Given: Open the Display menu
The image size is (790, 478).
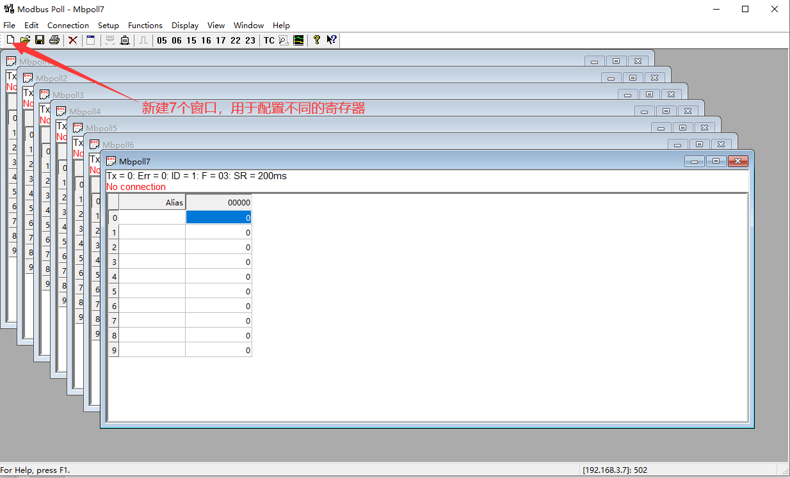Looking at the screenshot, I should (185, 26).
